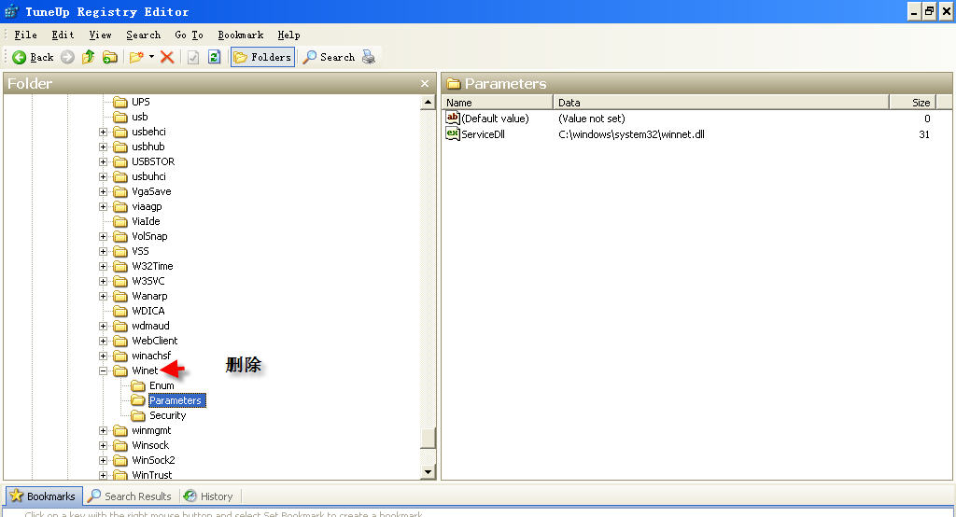
Task: Click the tree scrollbar down arrow
Action: 428,472
